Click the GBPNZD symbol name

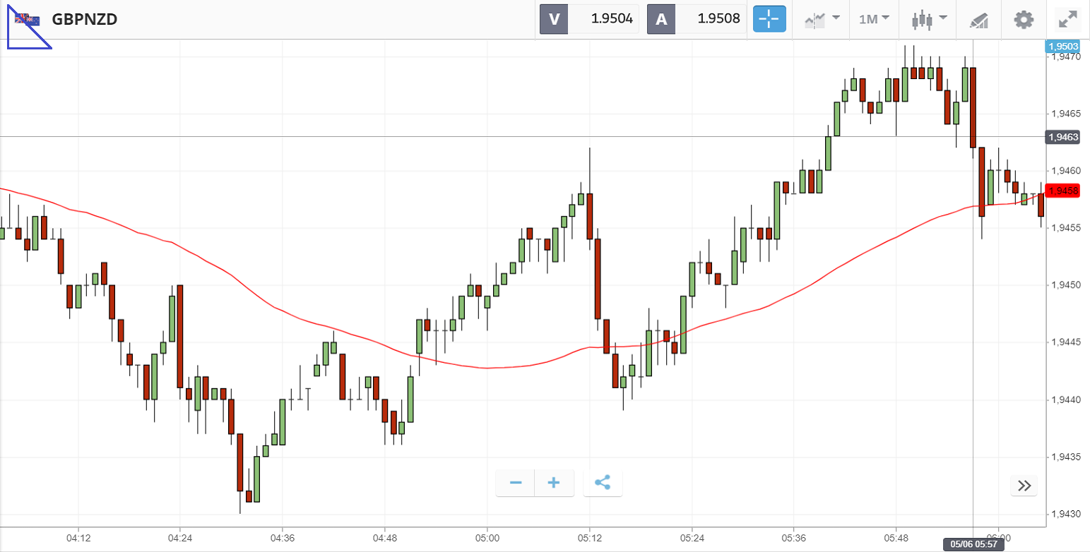tap(85, 19)
